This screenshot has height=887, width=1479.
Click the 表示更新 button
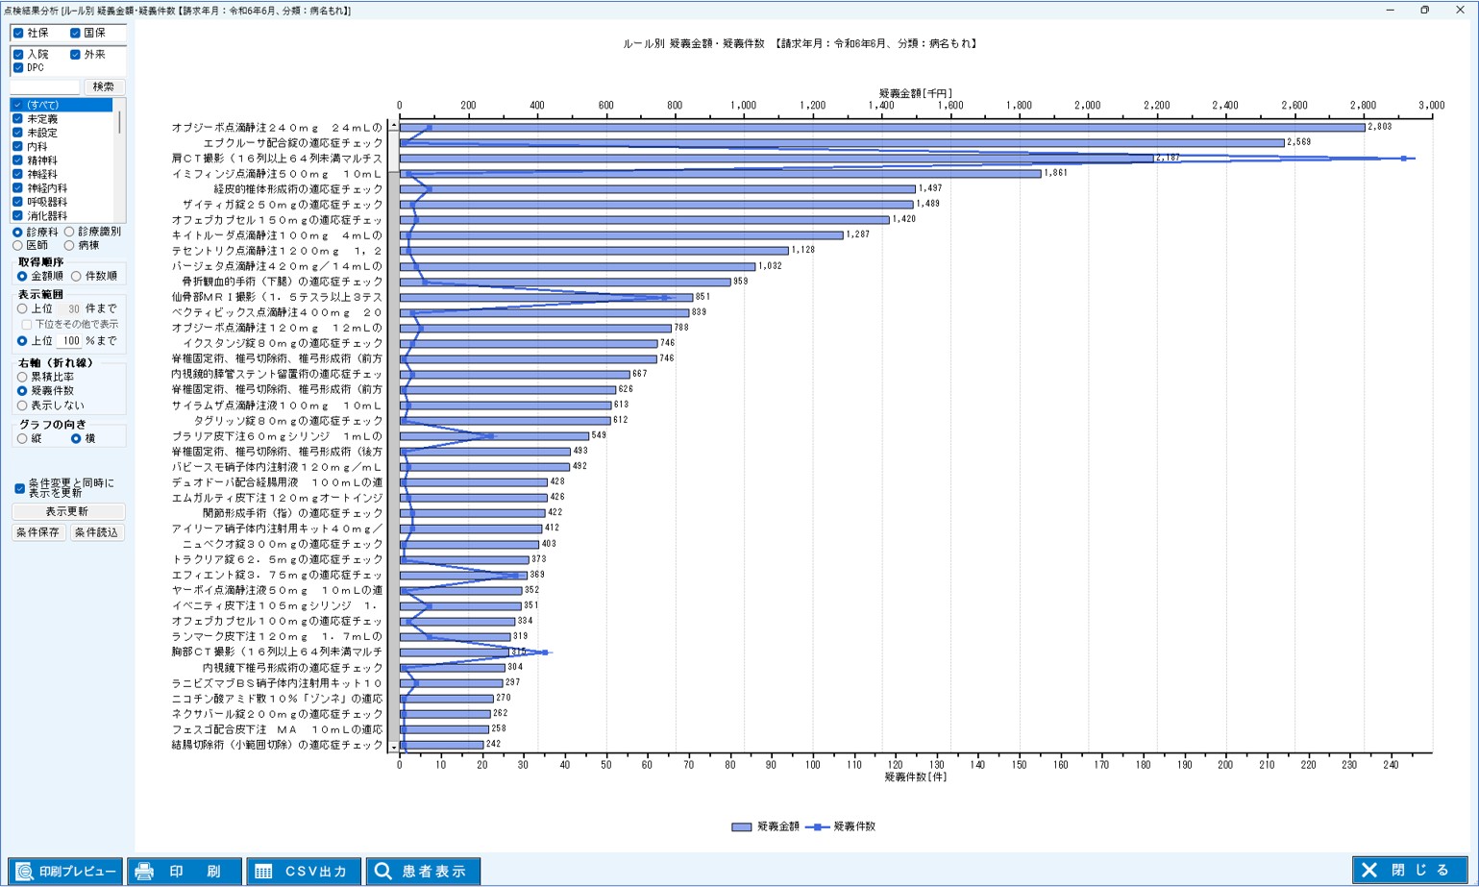click(67, 511)
